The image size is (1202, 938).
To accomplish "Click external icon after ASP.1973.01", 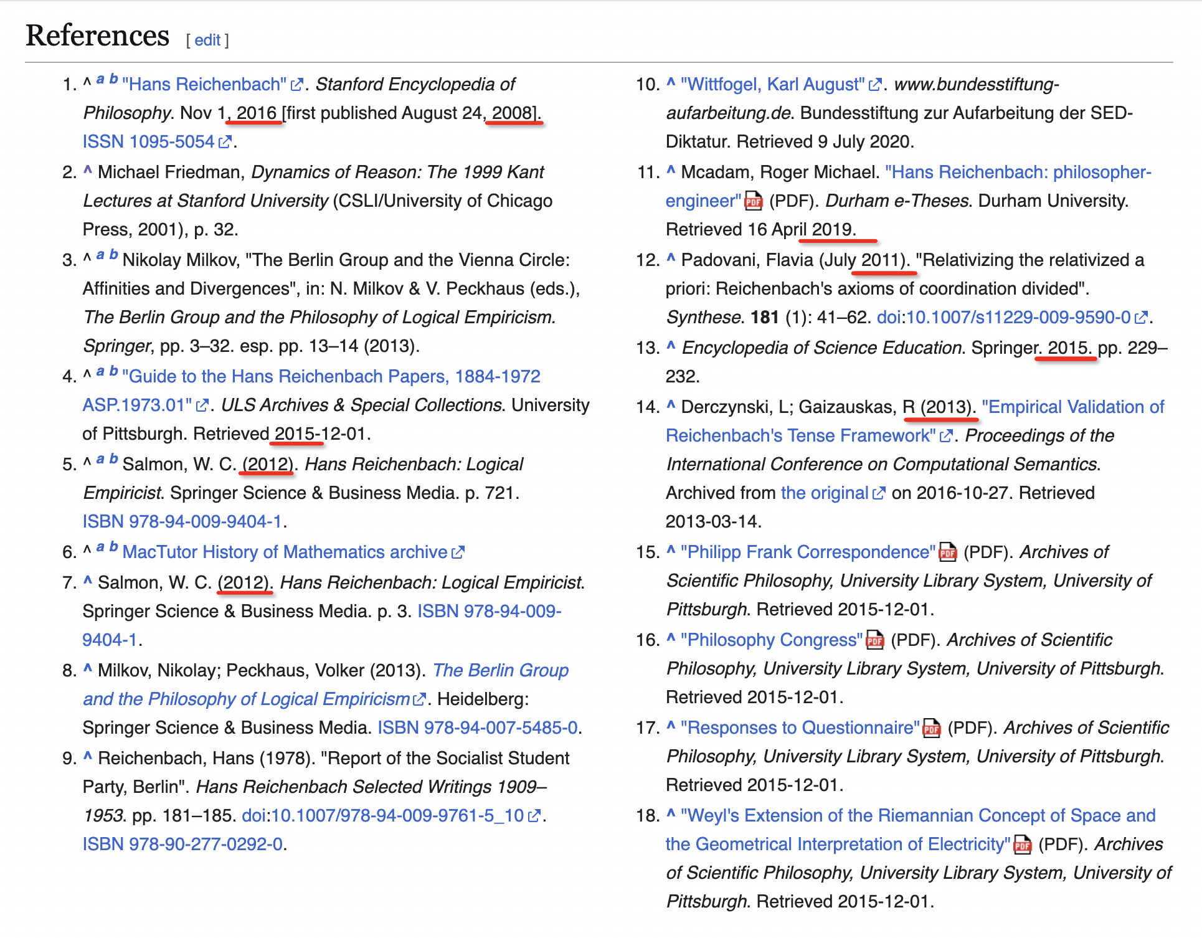I will 202,405.
